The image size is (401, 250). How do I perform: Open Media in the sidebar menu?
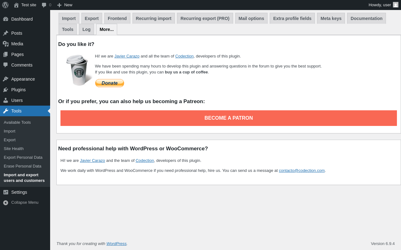point(25,44)
